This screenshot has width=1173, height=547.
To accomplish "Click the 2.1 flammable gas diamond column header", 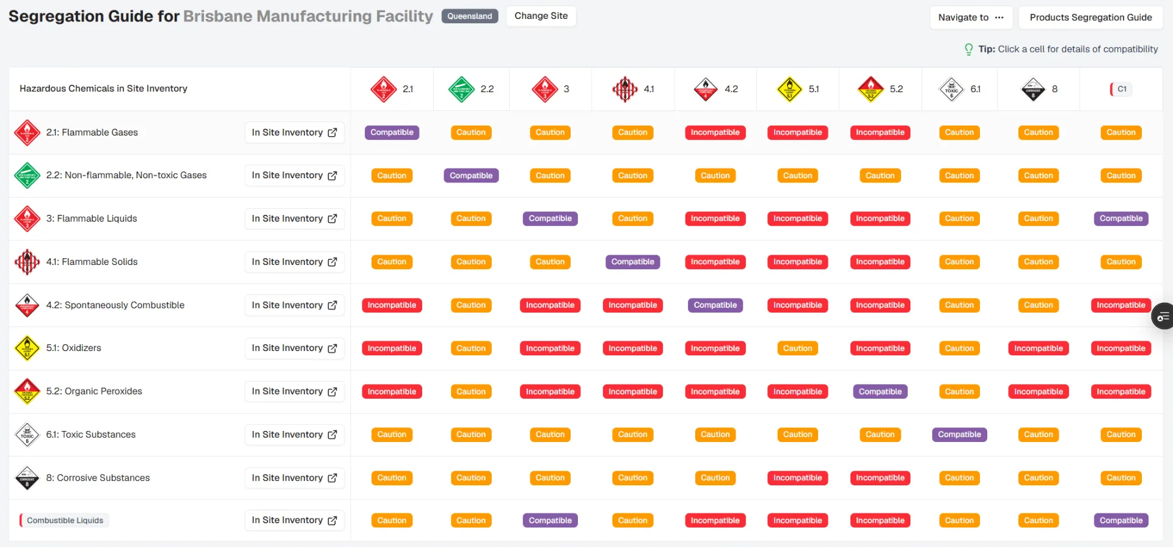I will tap(384, 89).
